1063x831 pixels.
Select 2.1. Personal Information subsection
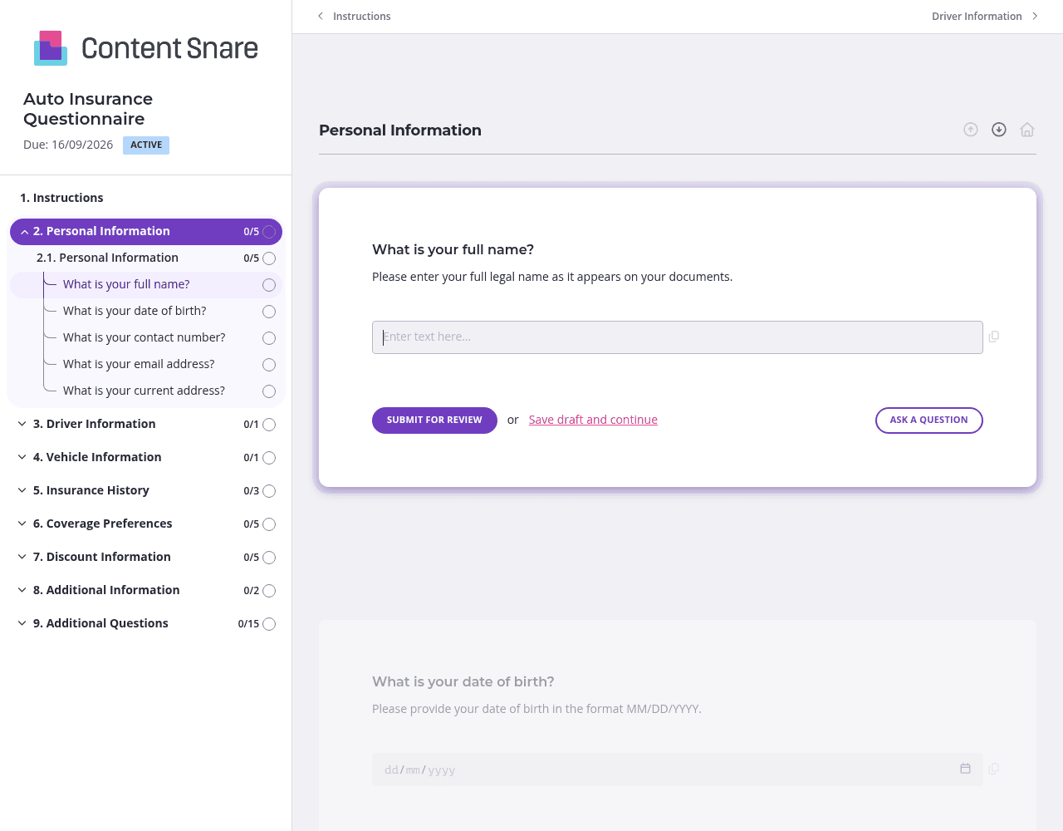pyautogui.click(x=107, y=258)
